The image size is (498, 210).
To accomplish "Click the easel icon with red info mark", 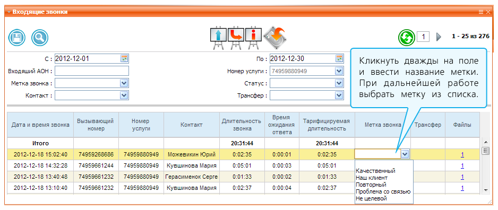I will coord(253,38).
